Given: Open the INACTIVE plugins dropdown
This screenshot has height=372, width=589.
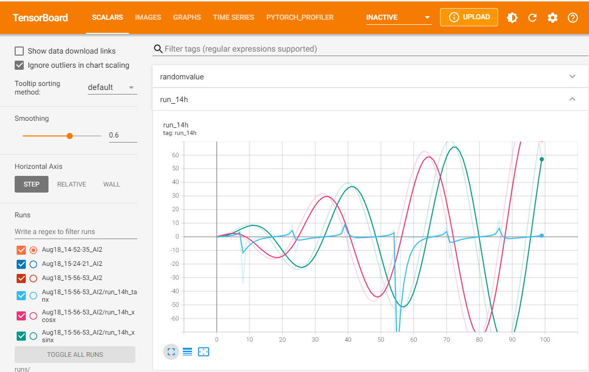Looking at the screenshot, I should pos(399,18).
